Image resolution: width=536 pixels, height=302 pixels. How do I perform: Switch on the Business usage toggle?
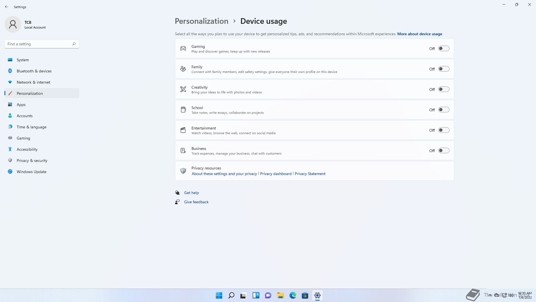(443, 150)
